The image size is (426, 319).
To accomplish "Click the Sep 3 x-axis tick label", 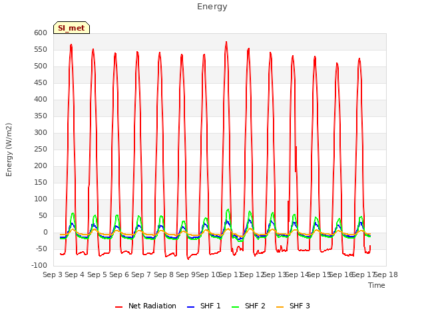I will 53,274.
